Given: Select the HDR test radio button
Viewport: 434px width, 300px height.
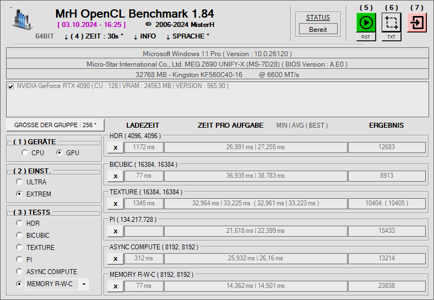Looking at the screenshot, I should pos(19,223).
